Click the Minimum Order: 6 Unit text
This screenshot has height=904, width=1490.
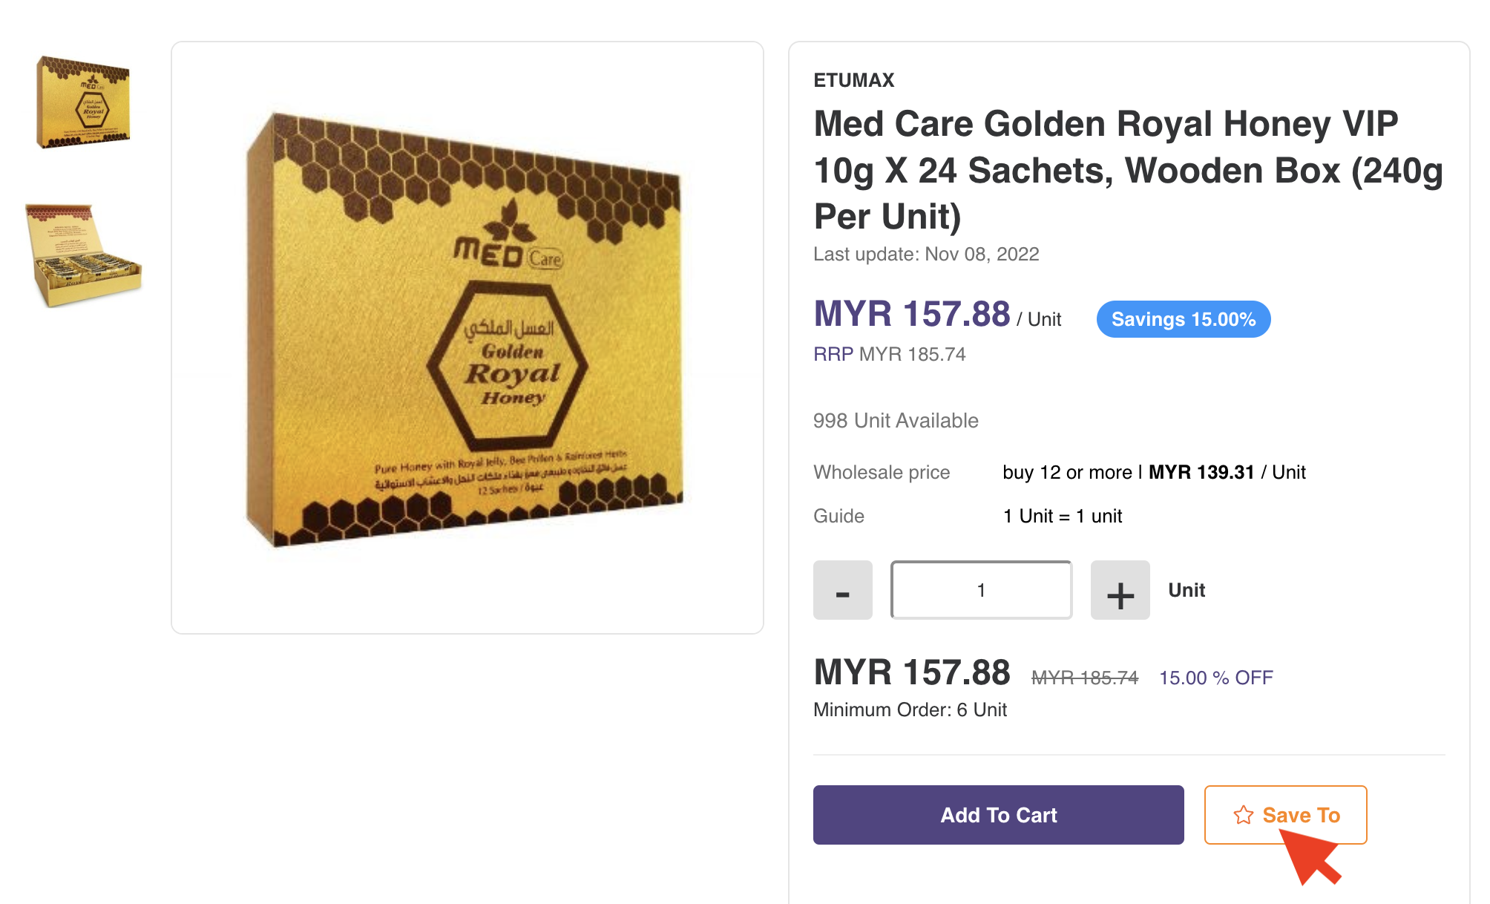(910, 710)
